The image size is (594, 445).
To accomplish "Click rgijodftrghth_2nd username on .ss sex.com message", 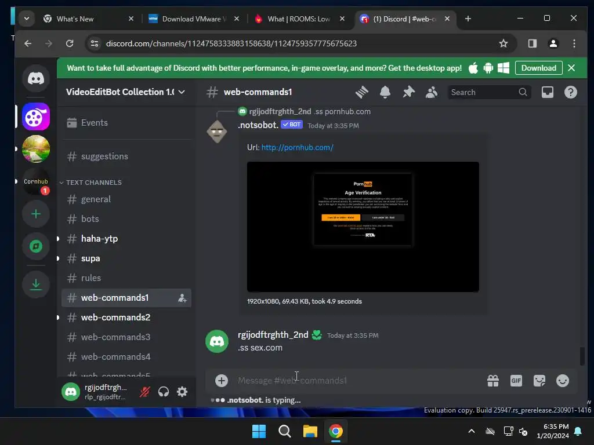I will (x=273, y=335).
